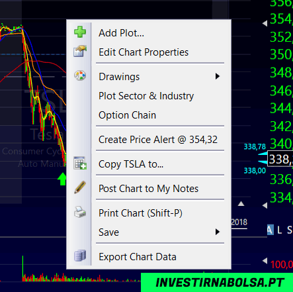The height and width of the screenshot is (292, 293).
Task: Choose Create Price Alert @ 354,32
Action: point(158,140)
